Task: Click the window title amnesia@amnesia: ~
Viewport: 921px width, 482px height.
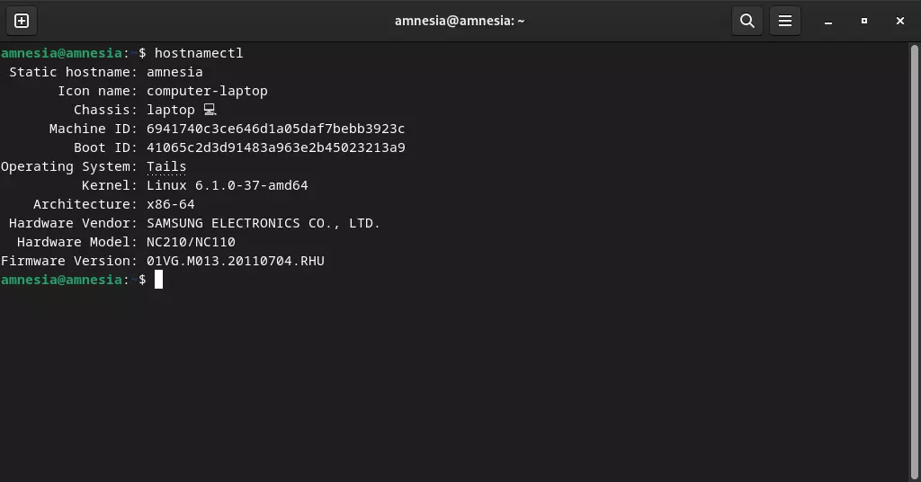Action: [x=460, y=22]
